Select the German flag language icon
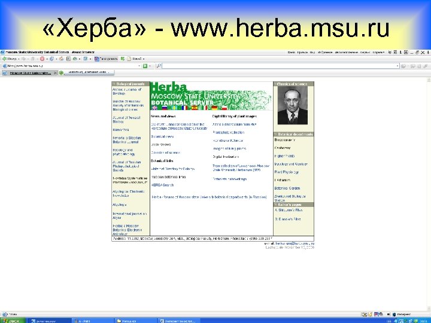This screenshot has width=431, height=323. pos(214,108)
